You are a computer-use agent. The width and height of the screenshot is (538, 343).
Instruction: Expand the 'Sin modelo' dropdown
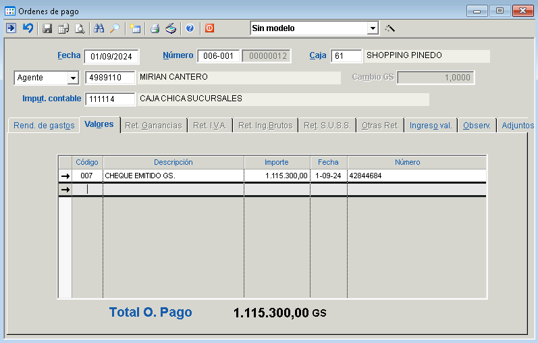click(x=372, y=28)
